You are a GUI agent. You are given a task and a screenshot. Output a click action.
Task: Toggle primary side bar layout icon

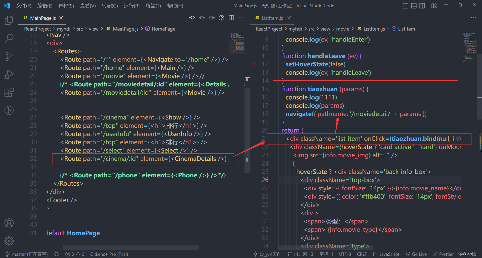click(x=405, y=6)
